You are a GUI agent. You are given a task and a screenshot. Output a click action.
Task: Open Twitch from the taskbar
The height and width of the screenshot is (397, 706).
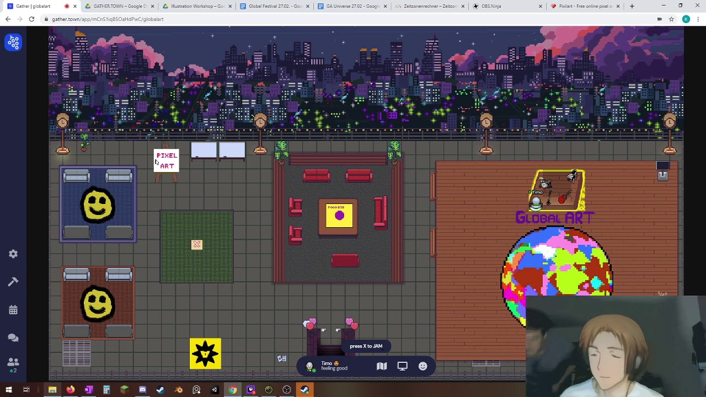251,390
